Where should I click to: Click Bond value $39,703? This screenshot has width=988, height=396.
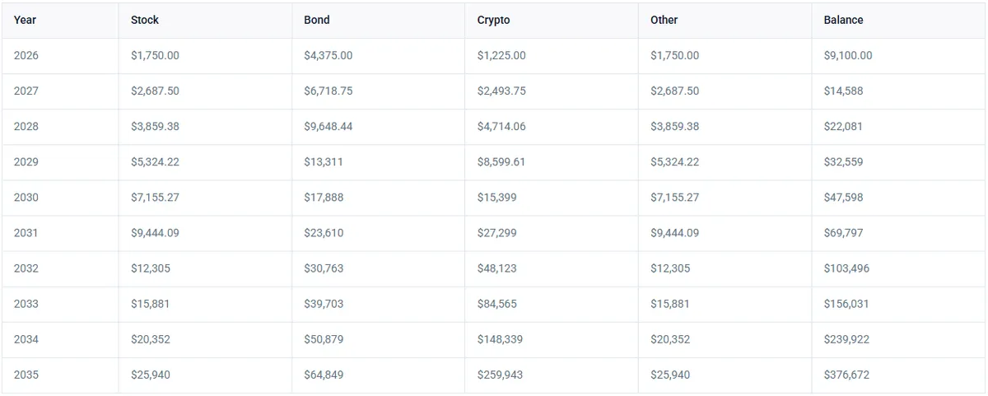[x=324, y=303]
